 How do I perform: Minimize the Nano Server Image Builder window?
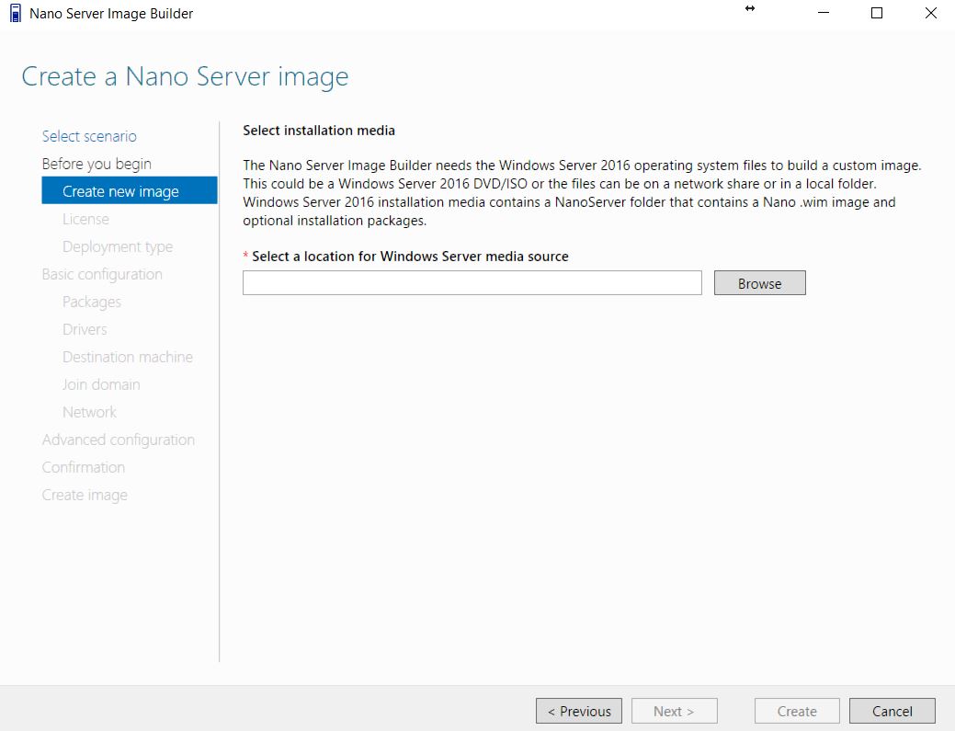point(824,13)
